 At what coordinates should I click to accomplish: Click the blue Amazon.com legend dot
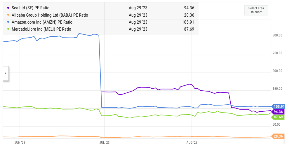(x=8, y=22)
